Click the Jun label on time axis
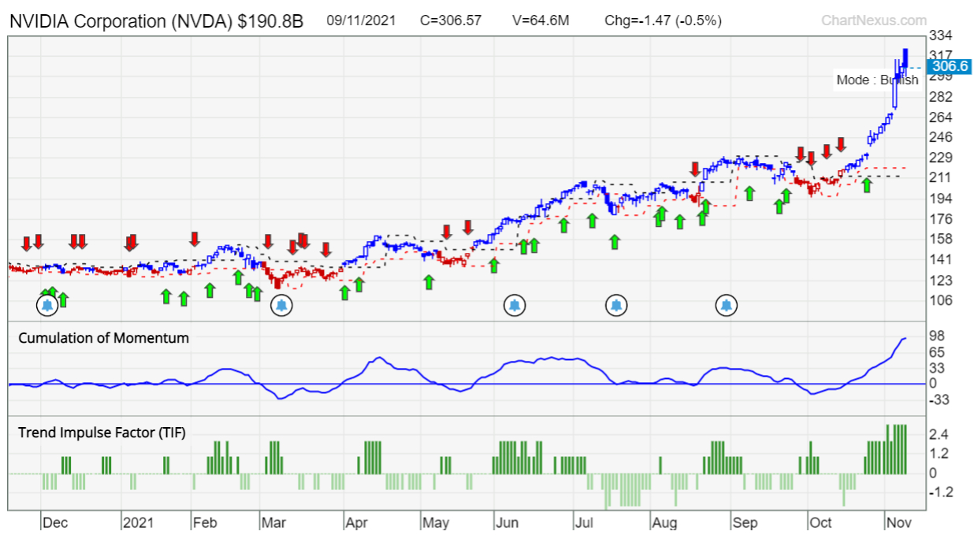Screen dimensions: 974x535 pos(507,522)
